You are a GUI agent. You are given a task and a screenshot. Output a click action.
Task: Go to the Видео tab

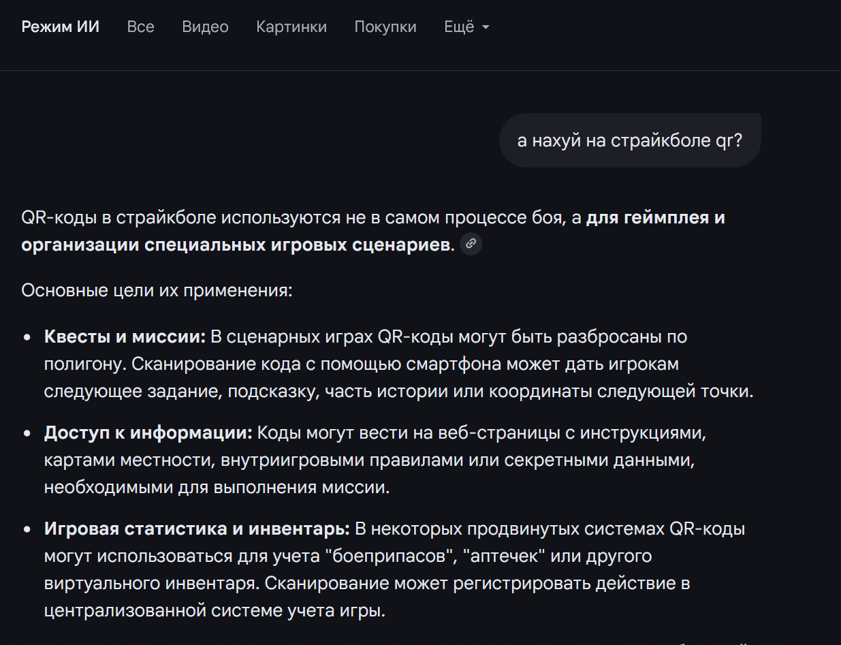[205, 27]
